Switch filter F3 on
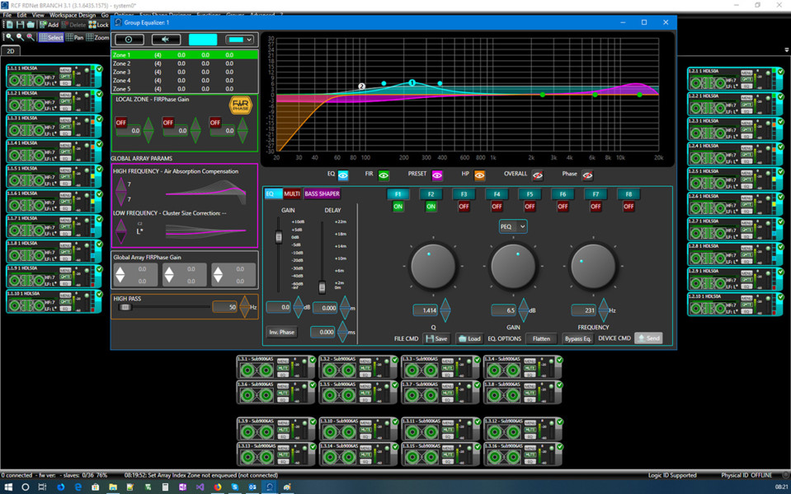791x494 pixels. (464, 207)
